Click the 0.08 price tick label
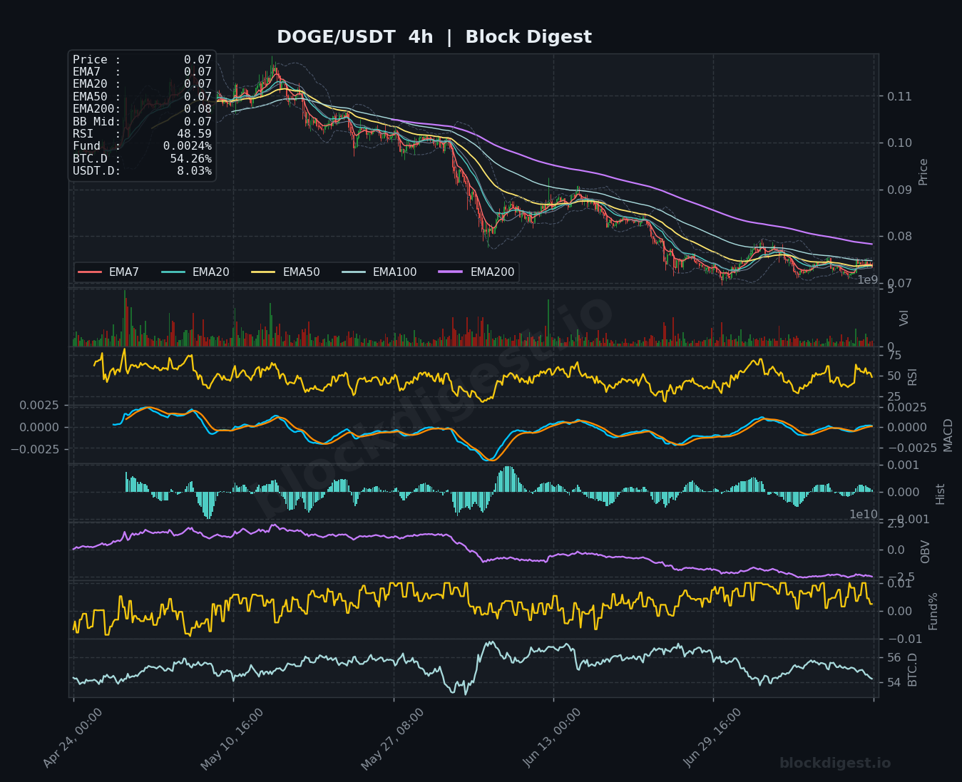 (x=899, y=237)
